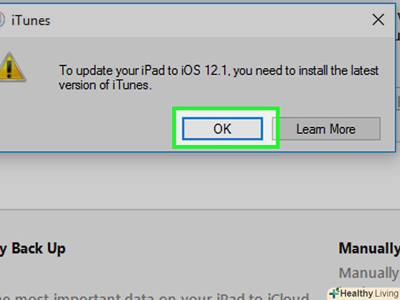Click the bold 'Manually' heading
Image resolution: width=400 pixels, height=300 pixels.
coord(369,248)
